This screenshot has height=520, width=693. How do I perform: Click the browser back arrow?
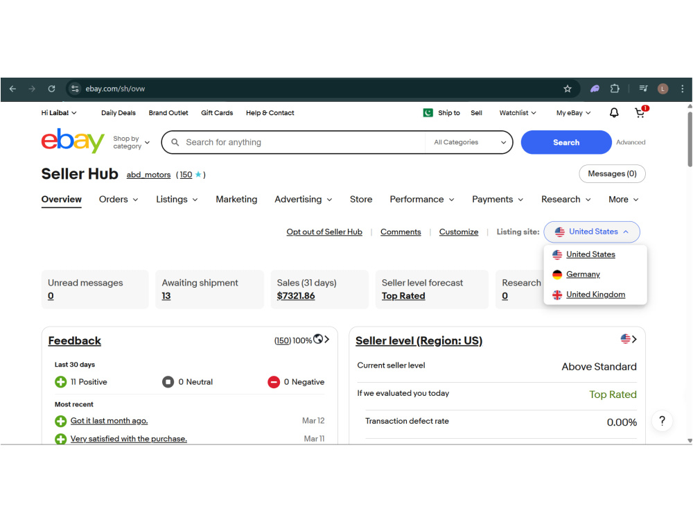pyautogui.click(x=12, y=89)
